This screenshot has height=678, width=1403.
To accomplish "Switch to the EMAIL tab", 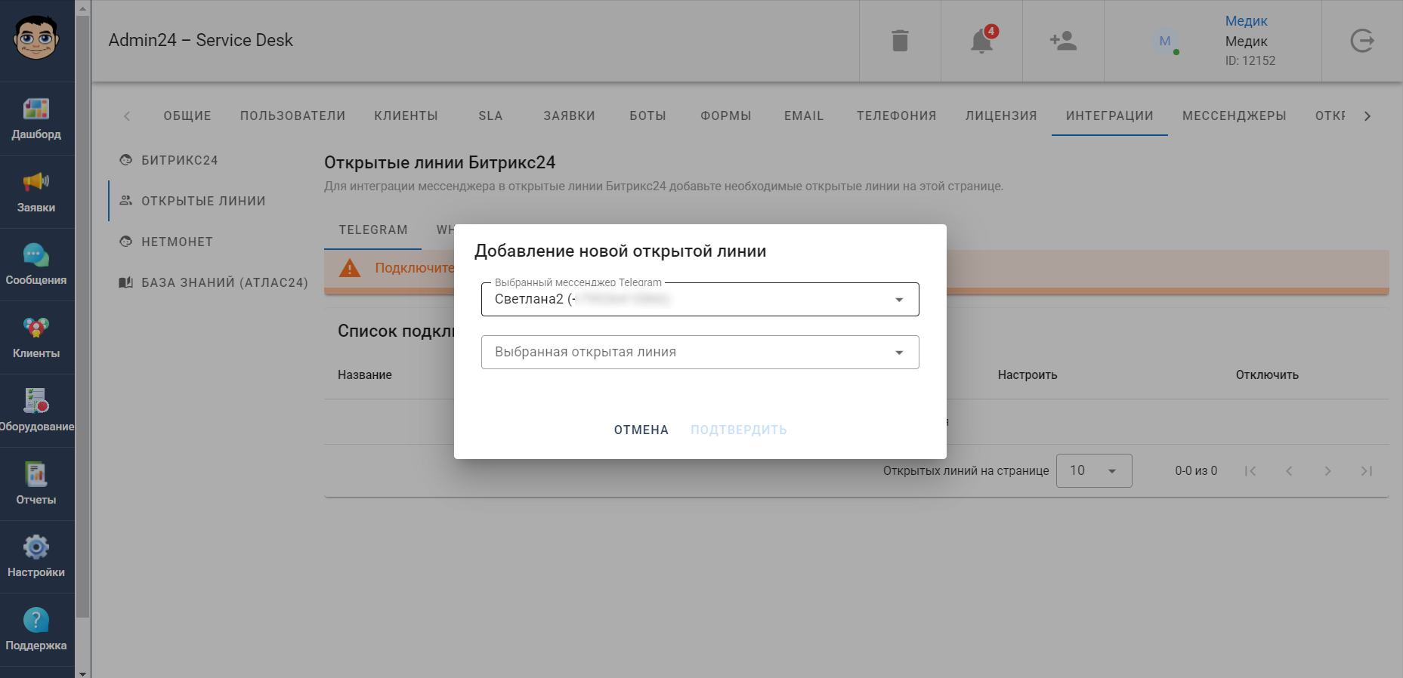I will (x=804, y=116).
